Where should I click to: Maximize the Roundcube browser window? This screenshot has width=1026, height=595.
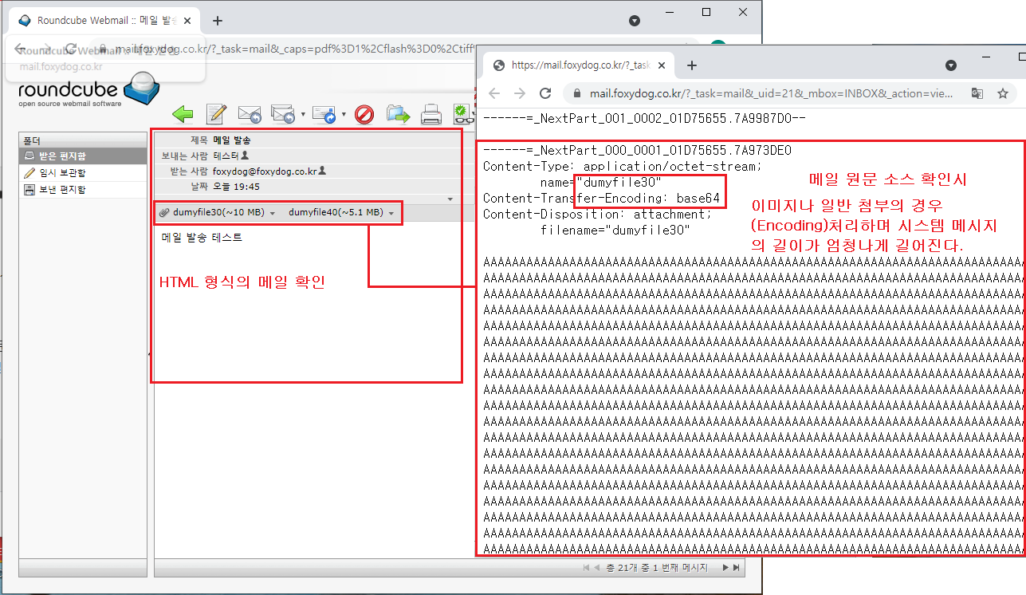(706, 12)
